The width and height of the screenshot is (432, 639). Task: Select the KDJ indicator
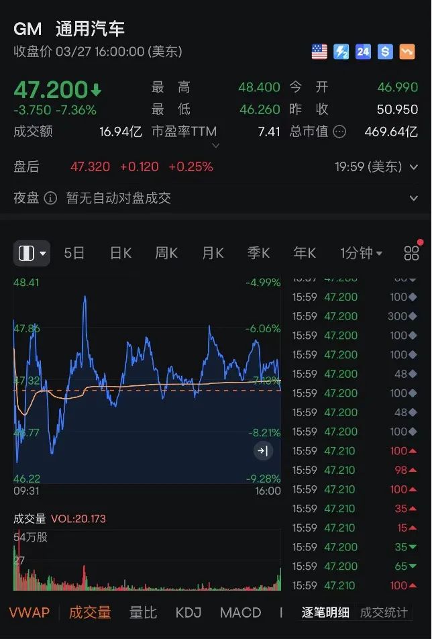coord(188,613)
